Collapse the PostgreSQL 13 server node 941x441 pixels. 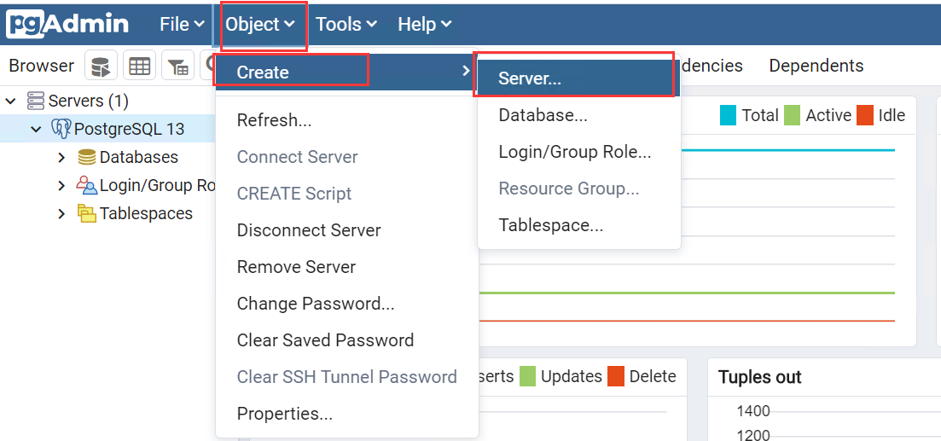point(36,130)
